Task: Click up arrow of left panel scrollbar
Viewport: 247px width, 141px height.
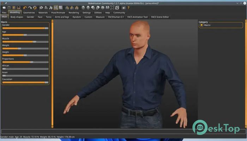Action: point(53,21)
